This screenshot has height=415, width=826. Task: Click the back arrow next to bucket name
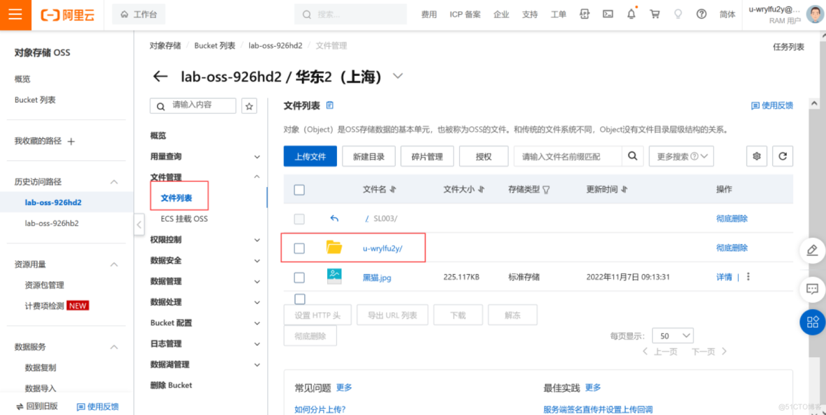tap(160, 77)
